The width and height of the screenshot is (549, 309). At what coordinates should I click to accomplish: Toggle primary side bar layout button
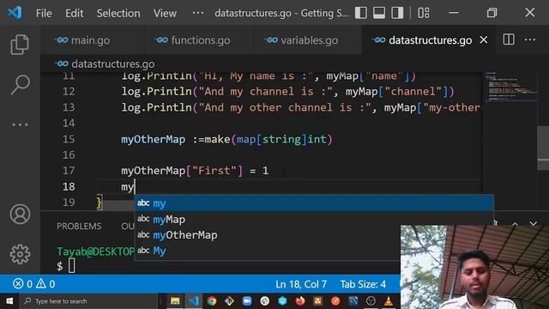click(x=361, y=13)
